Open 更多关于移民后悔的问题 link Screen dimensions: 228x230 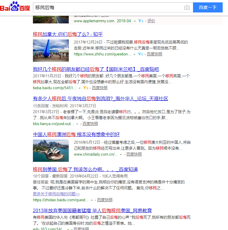(56, 194)
